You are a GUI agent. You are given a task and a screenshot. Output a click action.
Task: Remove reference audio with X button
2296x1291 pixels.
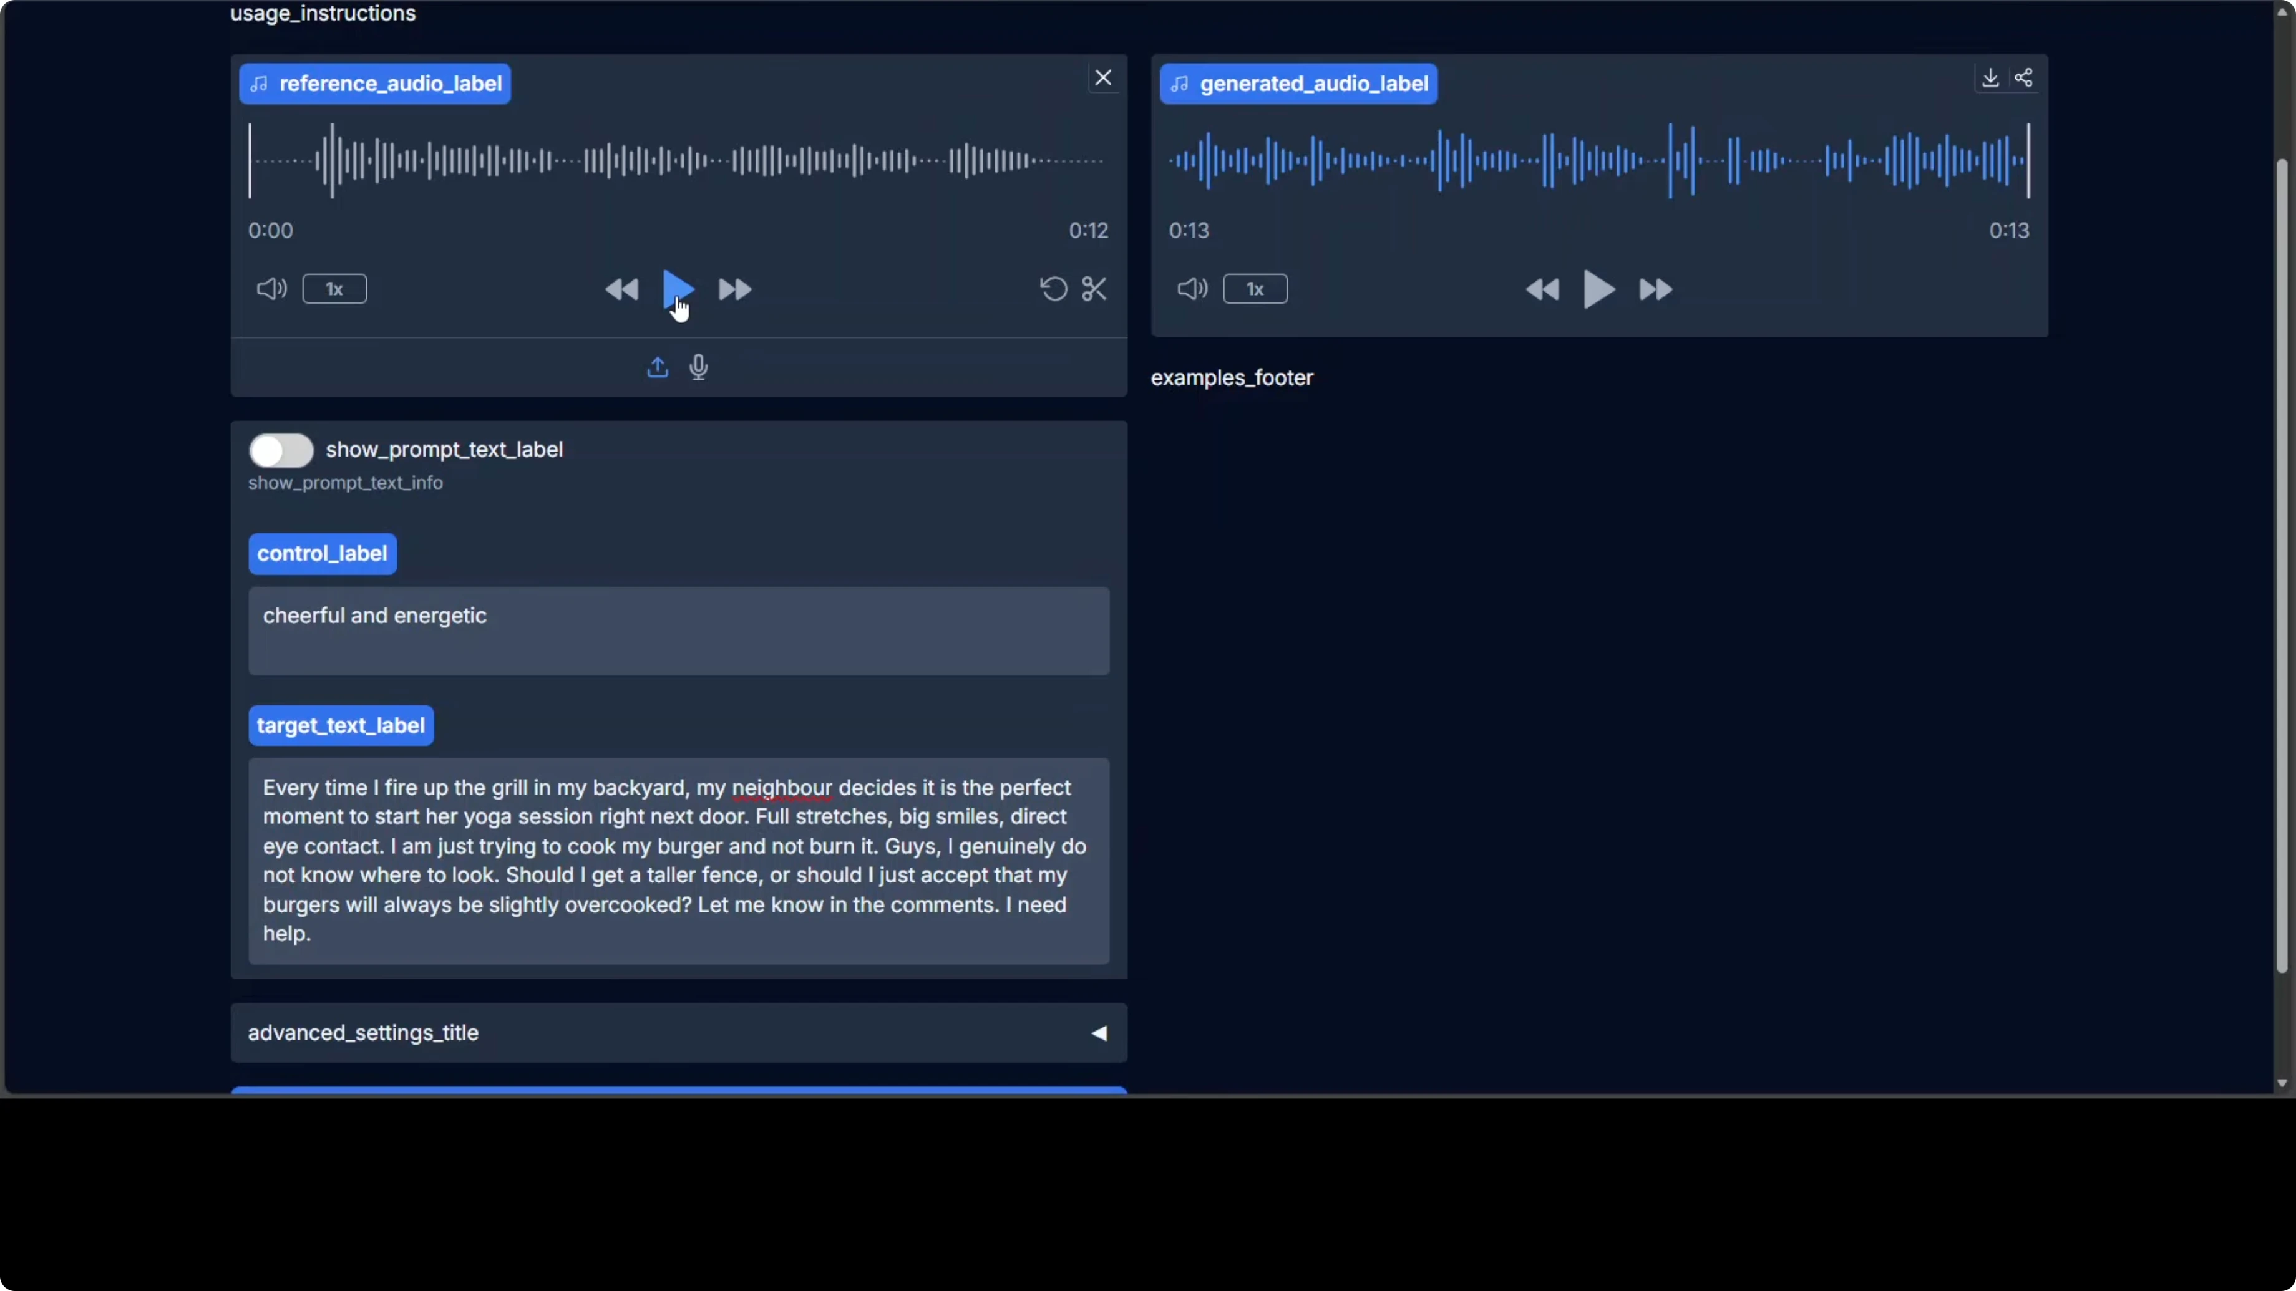pos(1104,79)
